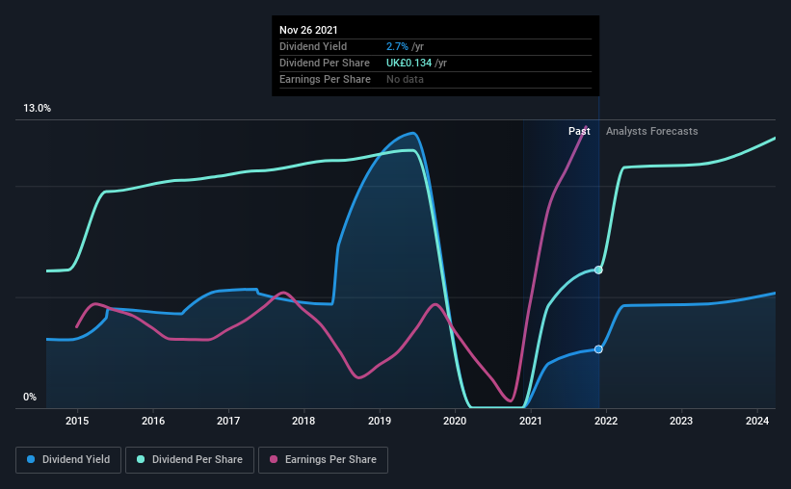Click the tooltip 'Dividend Yield' row label
The width and height of the screenshot is (791, 489).
[313, 46]
